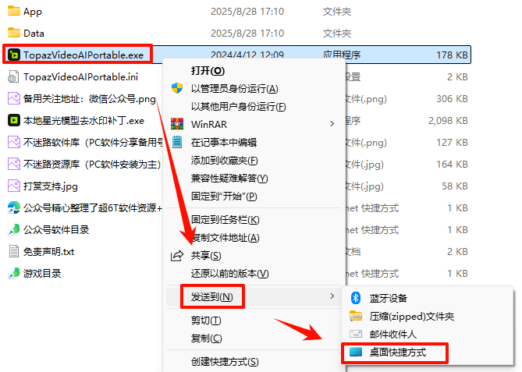
Task: Click the Bluetooth icon for 蓝牙设备
Action: 356,298
